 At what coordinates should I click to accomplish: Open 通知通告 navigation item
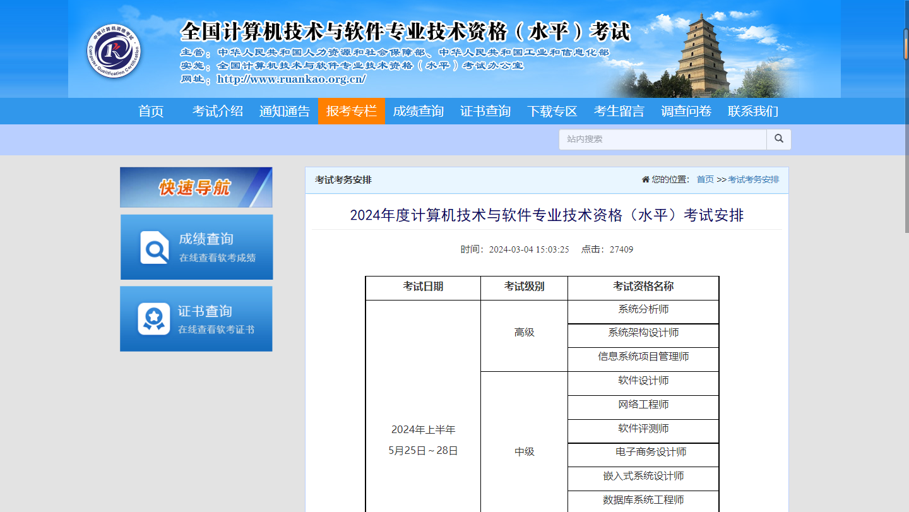click(x=285, y=111)
